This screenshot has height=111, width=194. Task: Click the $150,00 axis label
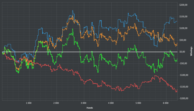tap(183, 17)
